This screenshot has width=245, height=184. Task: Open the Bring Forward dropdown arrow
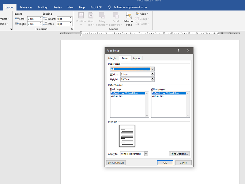click(x=107, y=25)
